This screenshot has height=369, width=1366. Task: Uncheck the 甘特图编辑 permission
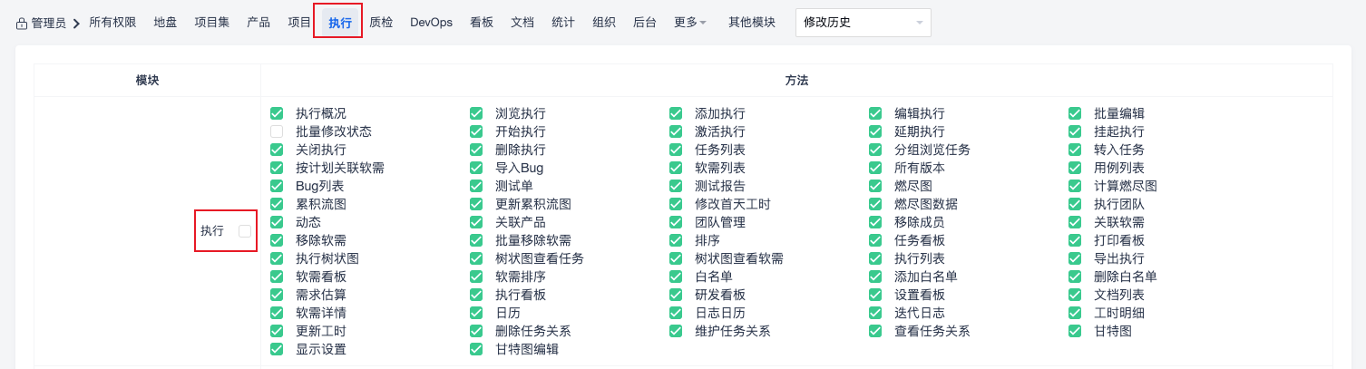tap(476, 349)
